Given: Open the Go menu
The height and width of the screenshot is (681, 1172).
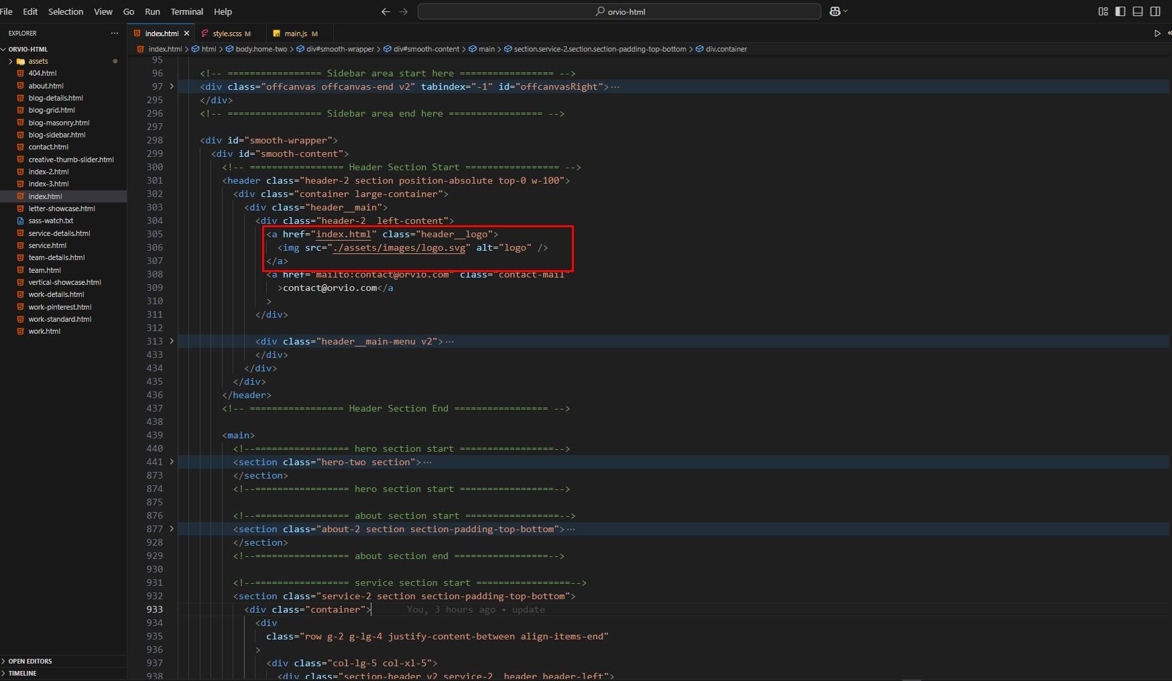Looking at the screenshot, I should [x=129, y=11].
